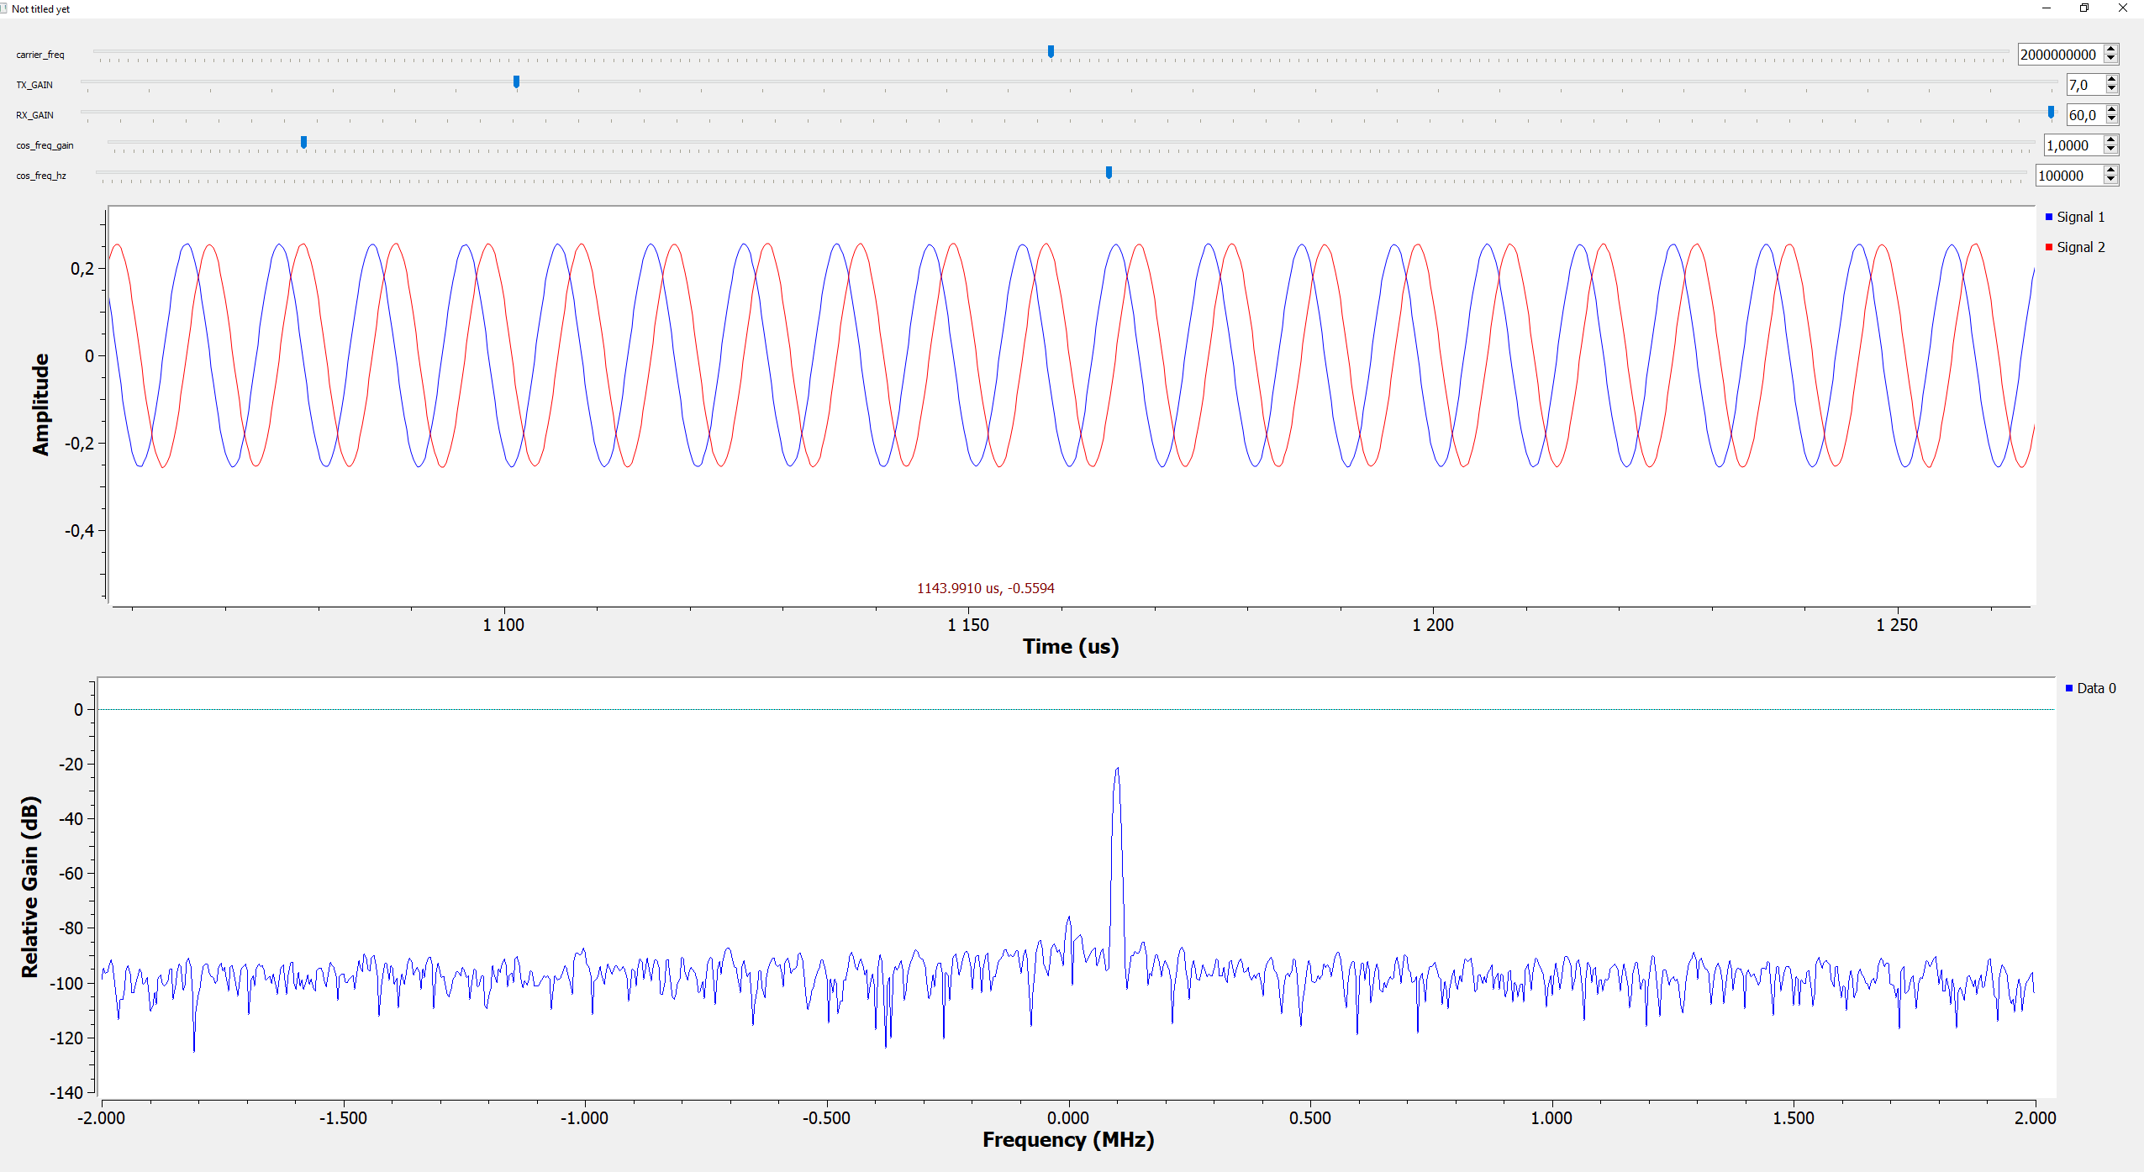Click the carrier_freq slider handle

click(x=1051, y=52)
